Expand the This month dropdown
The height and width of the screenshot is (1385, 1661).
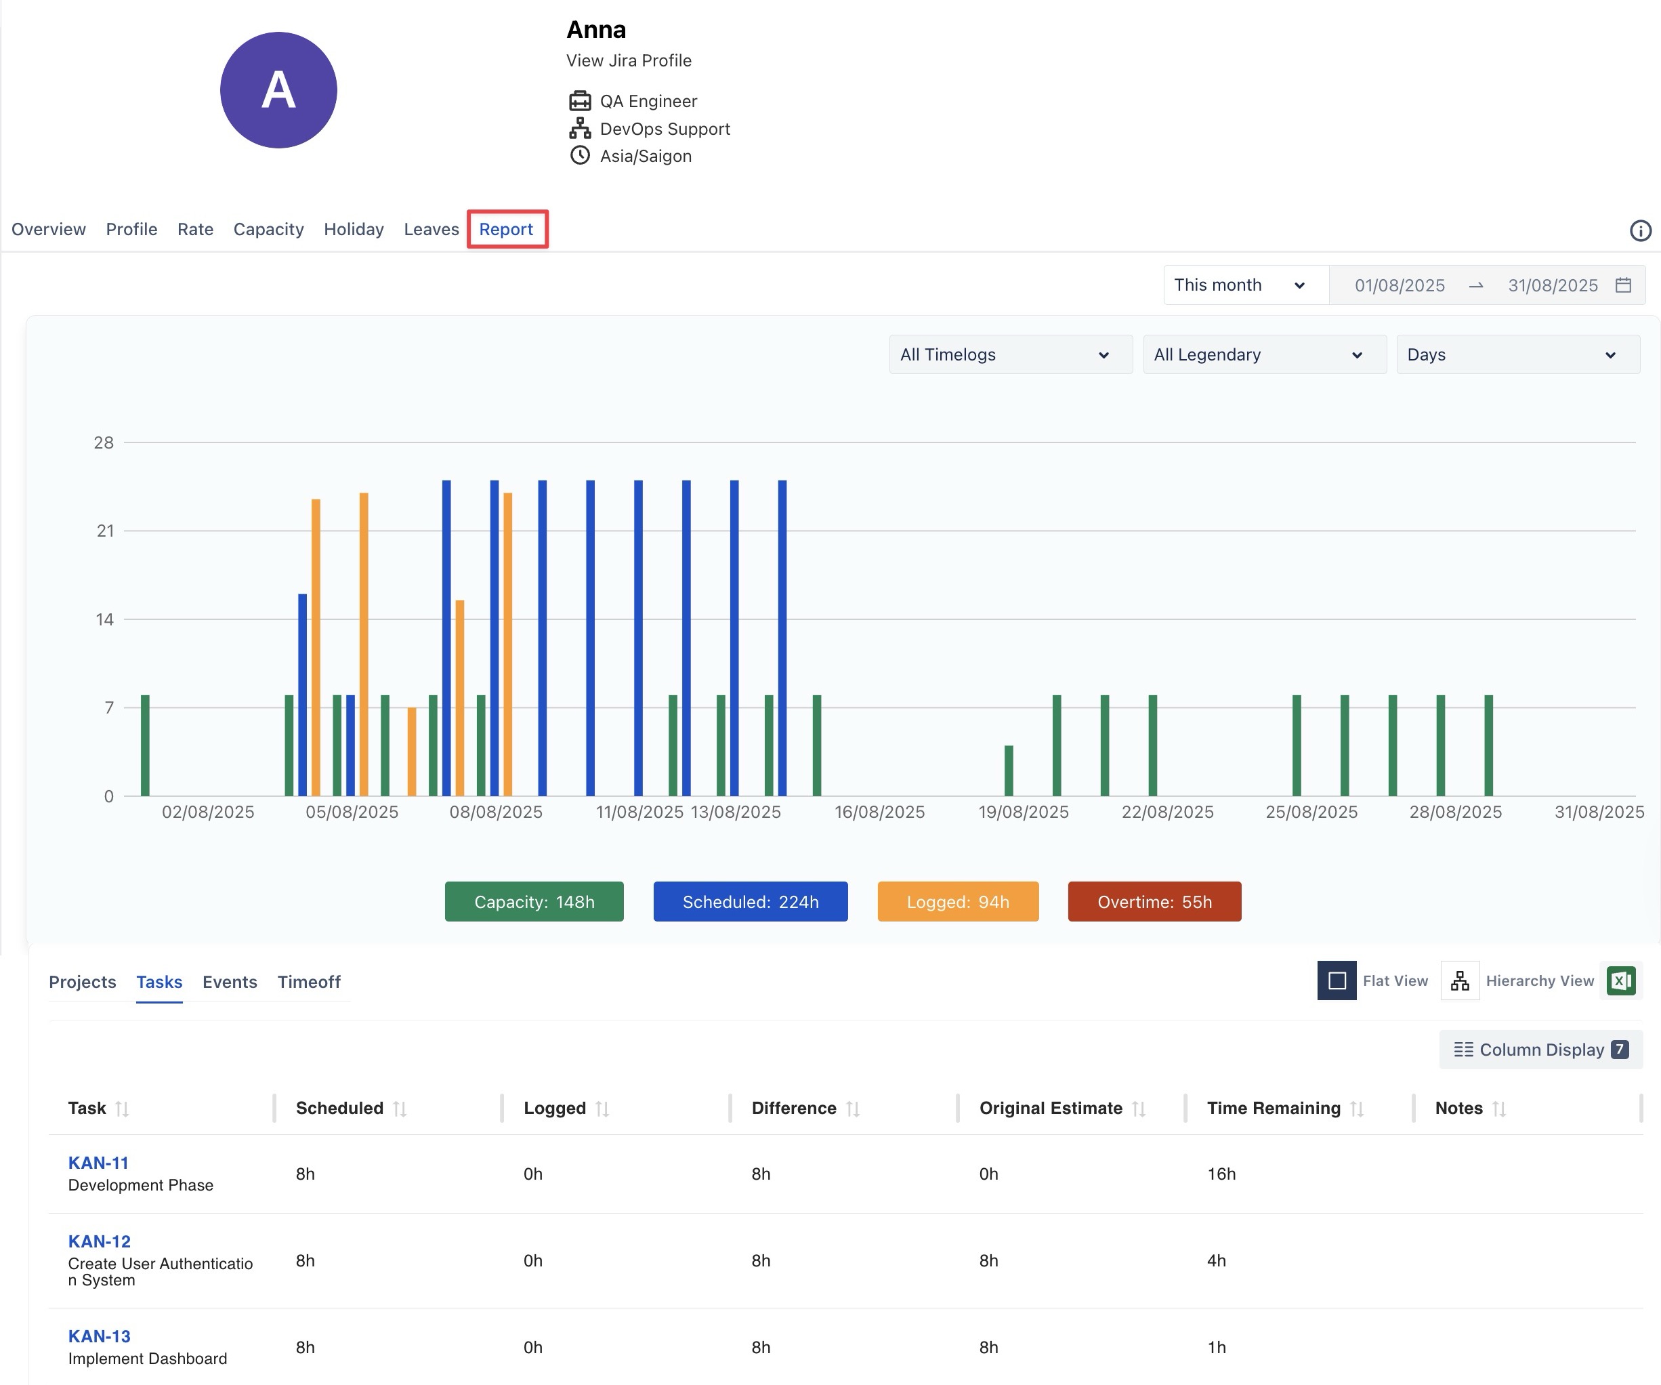tap(1238, 285)
